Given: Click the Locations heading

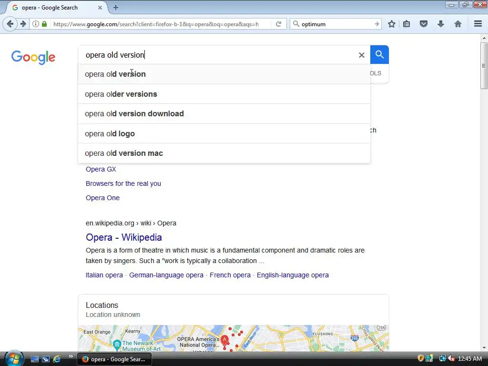Looking at the screenshot, I should (102, 305).
